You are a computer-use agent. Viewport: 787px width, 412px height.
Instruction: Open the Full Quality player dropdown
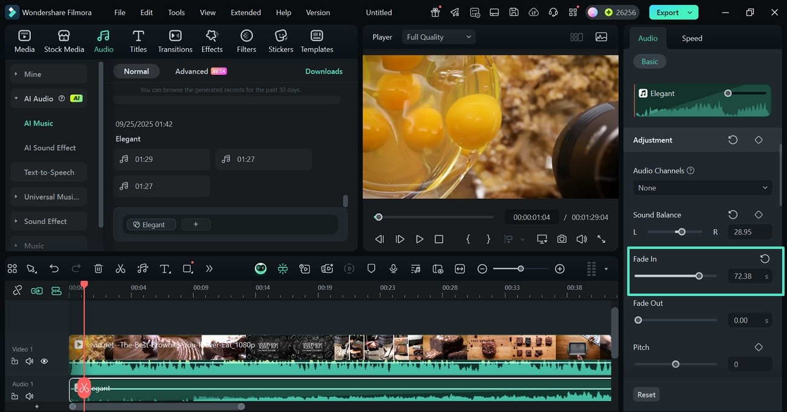point(438,37)
